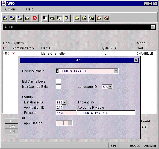This screenshot has width=159, height=149.
Task: Click the second question mark balloon icon
Action: [x=67, y=18]
